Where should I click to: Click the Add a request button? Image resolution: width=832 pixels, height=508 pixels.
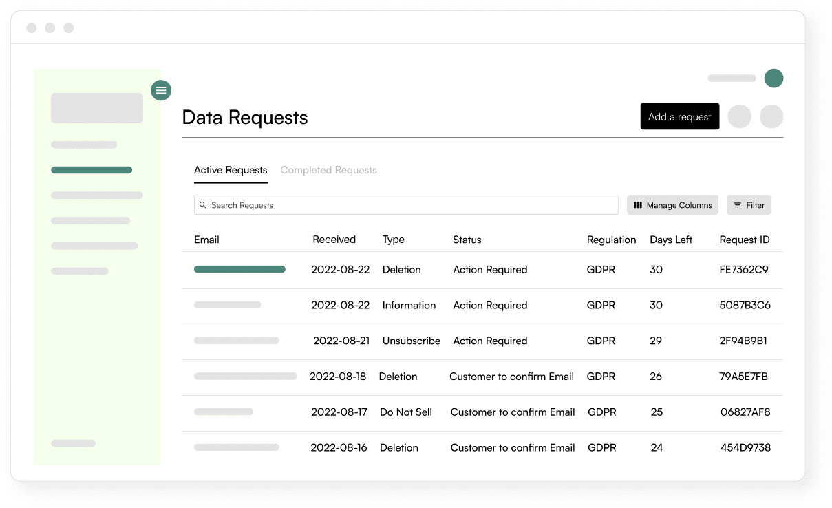tap(680, 116)
